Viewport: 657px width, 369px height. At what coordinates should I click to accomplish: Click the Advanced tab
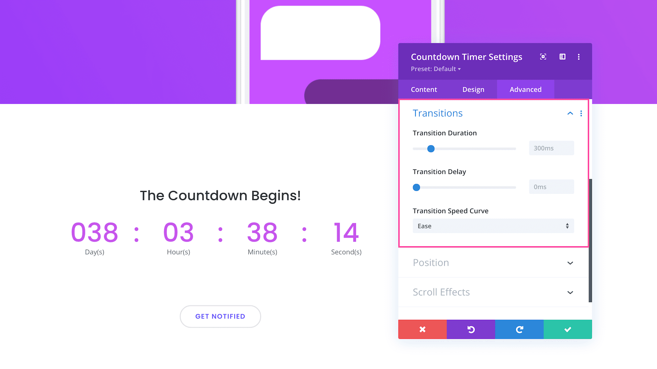(x=525, y=89)
